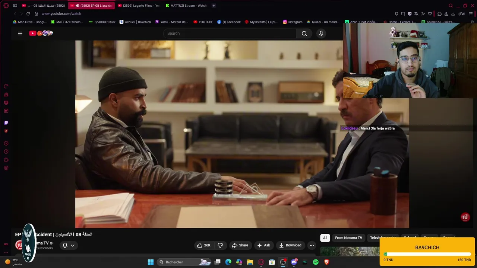477x268 pixels.
Task: Click the Nessma TV channel name
Action: [42, 243]
